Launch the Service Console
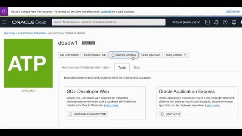The image size is (242, 136). (x=124, y=55)
